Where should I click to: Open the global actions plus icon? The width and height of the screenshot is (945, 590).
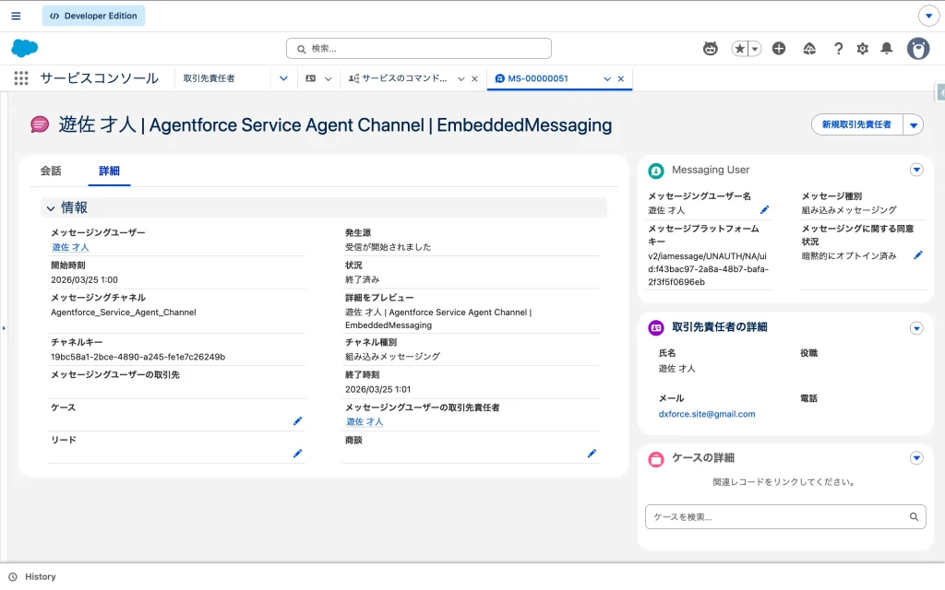779,49
